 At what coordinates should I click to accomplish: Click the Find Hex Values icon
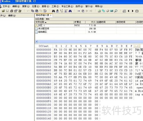(x=57, y=11)
